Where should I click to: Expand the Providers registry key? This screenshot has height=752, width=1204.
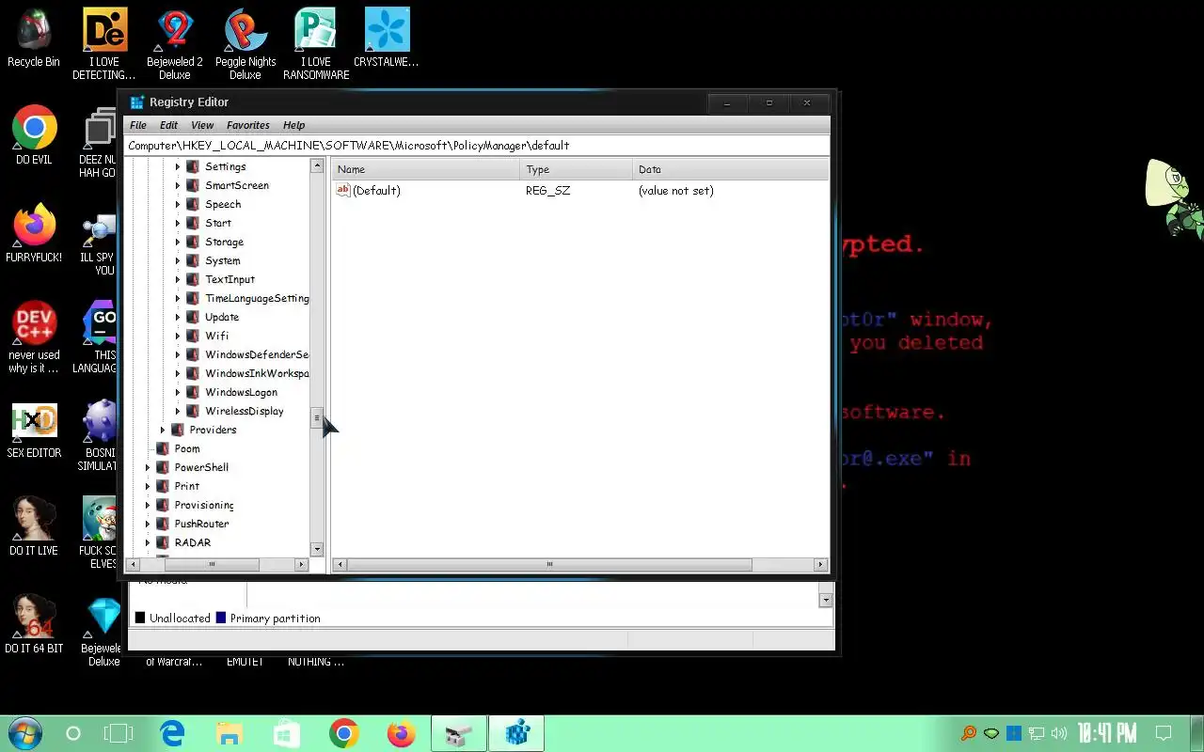(162, 430)
